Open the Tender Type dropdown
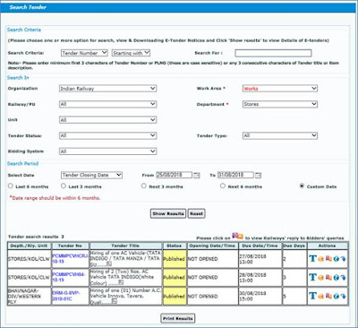The width and height of the screenshot is (358, 328). [x=280, y=135]
